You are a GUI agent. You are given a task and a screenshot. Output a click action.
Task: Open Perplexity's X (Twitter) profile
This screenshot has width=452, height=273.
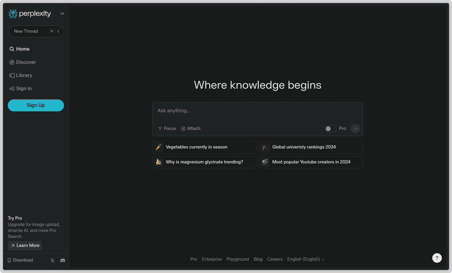(52, 260)
